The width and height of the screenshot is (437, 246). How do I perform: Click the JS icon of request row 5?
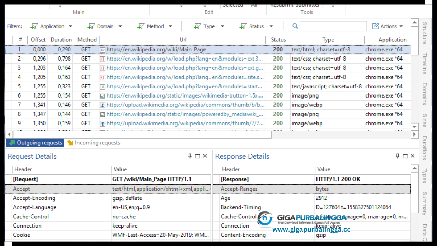click(x=102, y=87)
